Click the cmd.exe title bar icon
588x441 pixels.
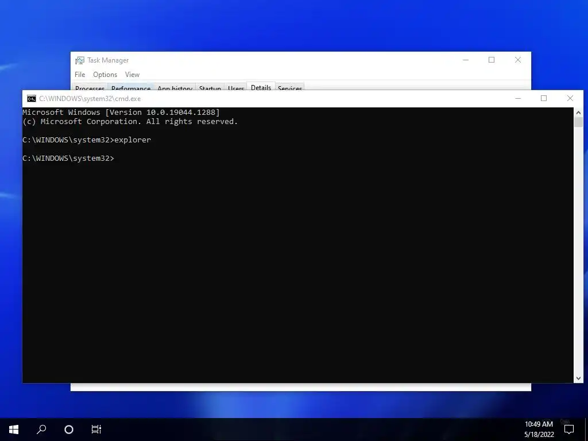point(32,99)
